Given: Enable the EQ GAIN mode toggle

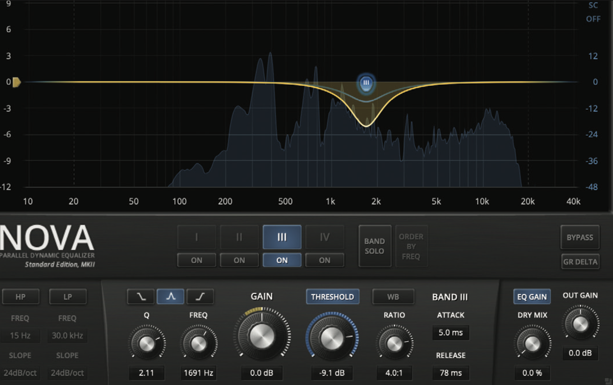Looking at the screenshot, I should [x=532, y=296].
